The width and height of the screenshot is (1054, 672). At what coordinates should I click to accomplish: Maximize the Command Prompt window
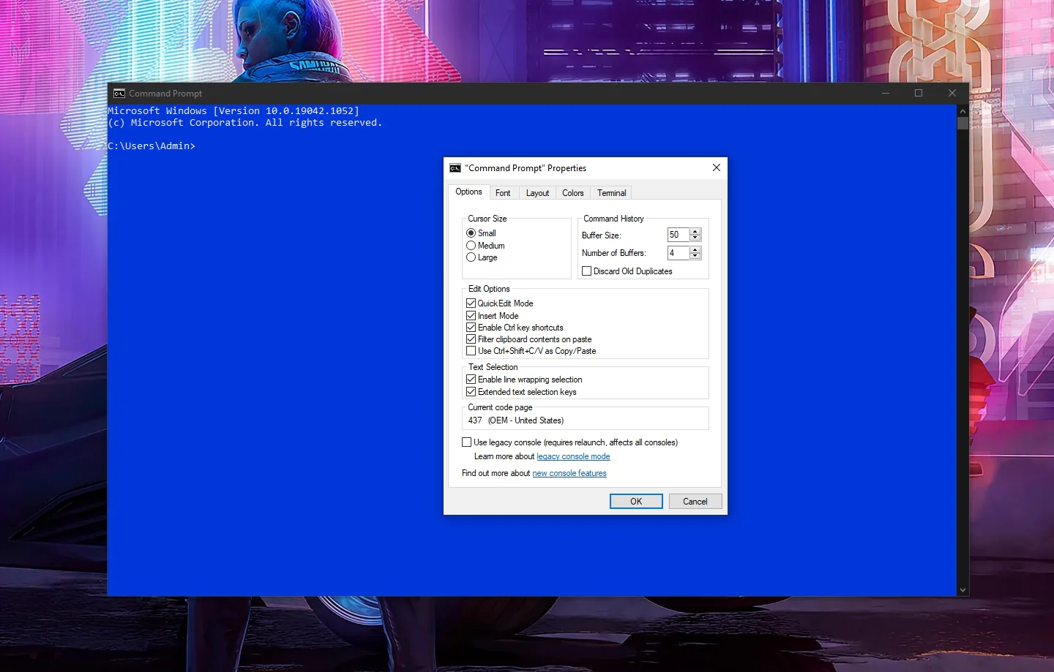[919, 93]
